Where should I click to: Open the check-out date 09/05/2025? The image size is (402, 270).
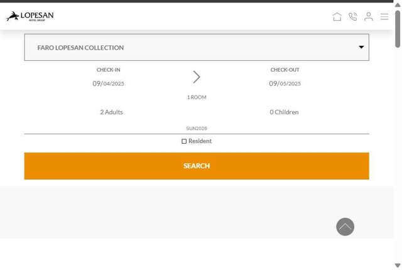(285, 84)
